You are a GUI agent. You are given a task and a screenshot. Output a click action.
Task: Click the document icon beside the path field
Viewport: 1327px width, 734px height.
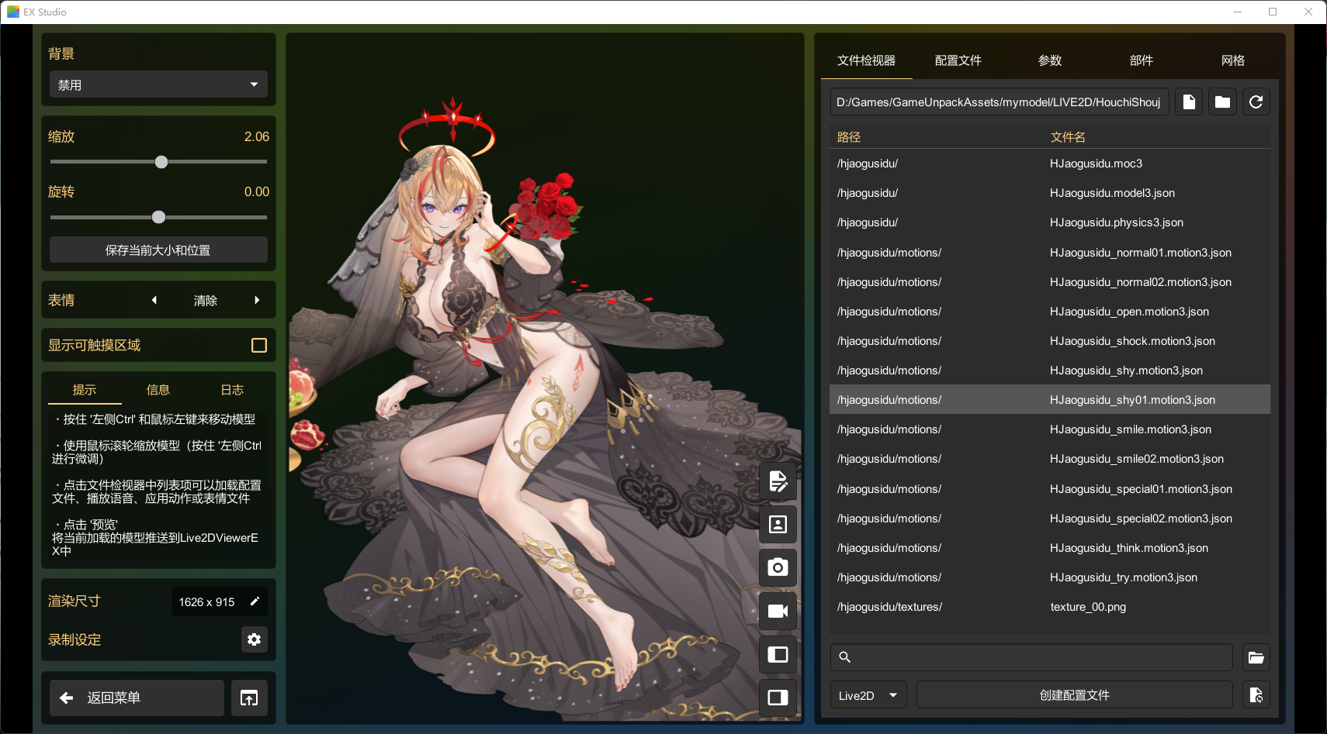[1189, 102]
